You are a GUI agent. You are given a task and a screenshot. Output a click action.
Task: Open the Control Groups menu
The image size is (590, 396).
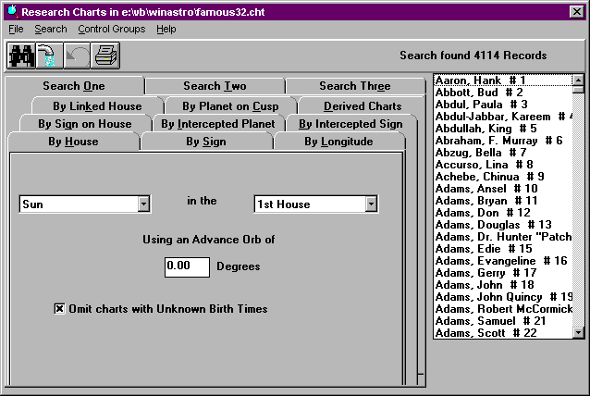click(x=111, y=30)
